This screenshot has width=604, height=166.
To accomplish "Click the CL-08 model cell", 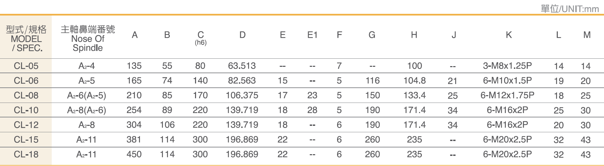I will 26,95.
